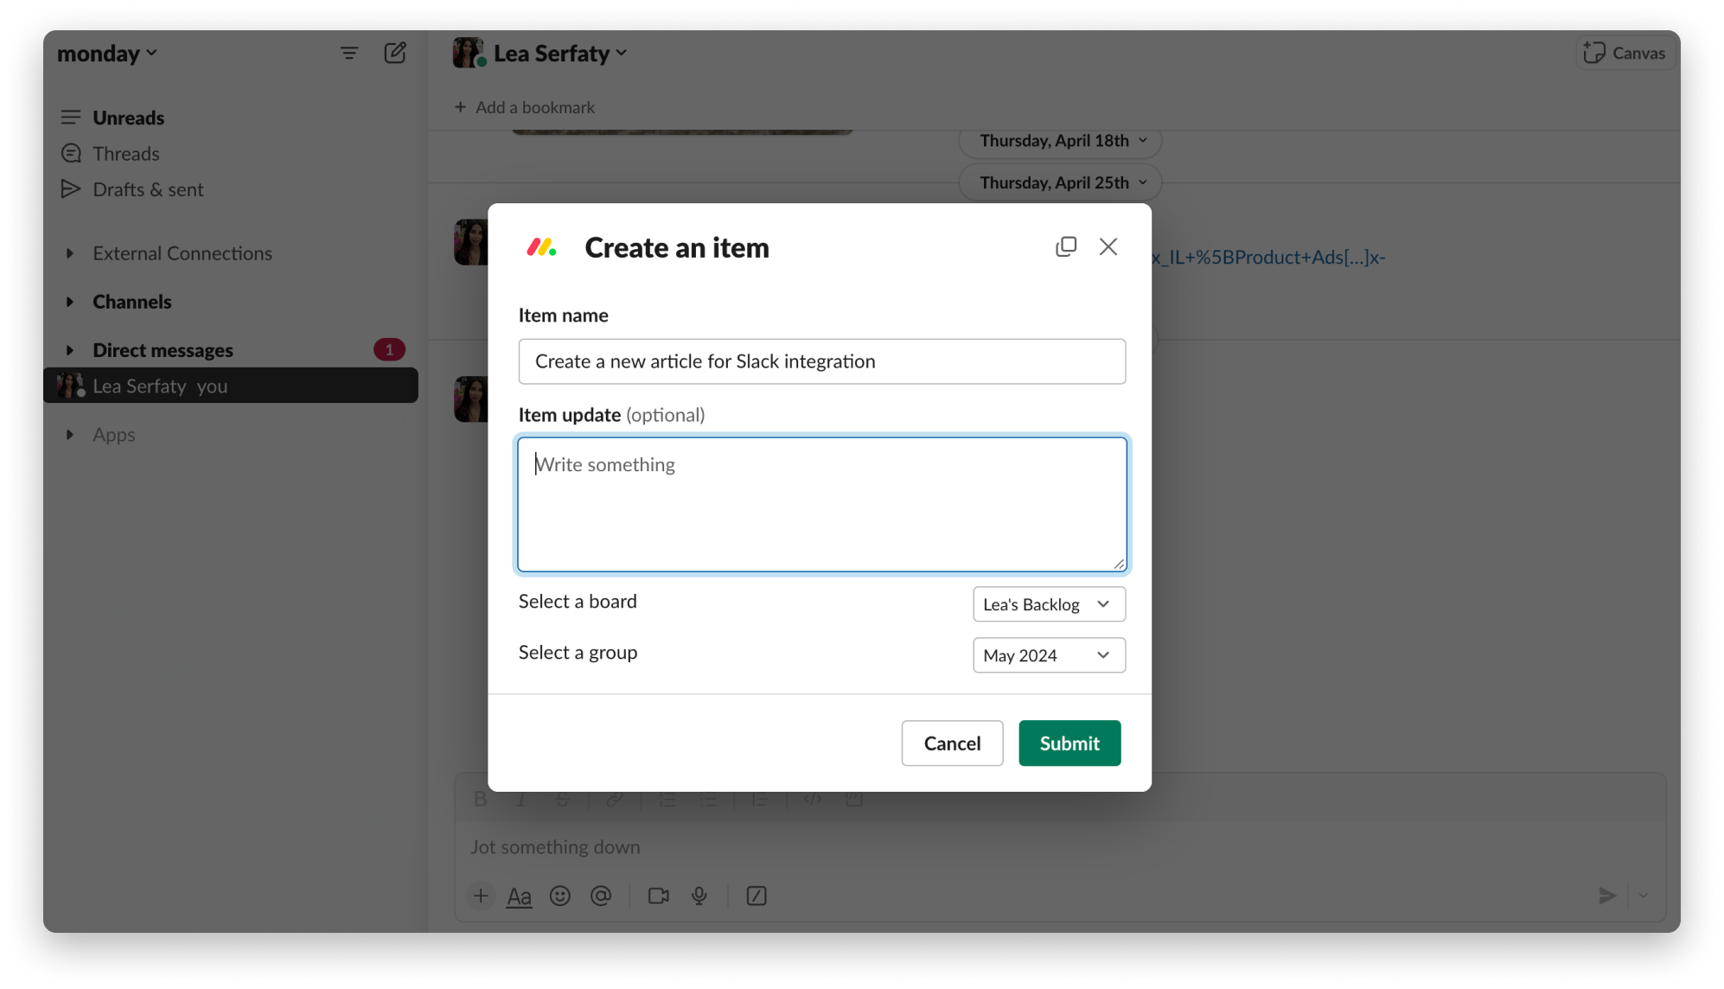Toggle blockquote in the composer
1724x989 pixels.
(x=760, y=800)
